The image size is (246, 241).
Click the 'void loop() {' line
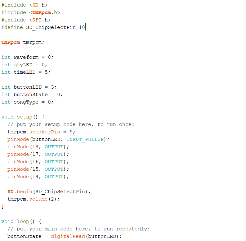click(x=21, y=221)
